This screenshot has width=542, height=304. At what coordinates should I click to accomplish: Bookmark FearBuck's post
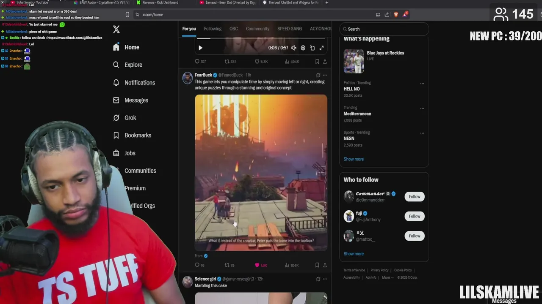pyautogui.click(x=317, y=265)
